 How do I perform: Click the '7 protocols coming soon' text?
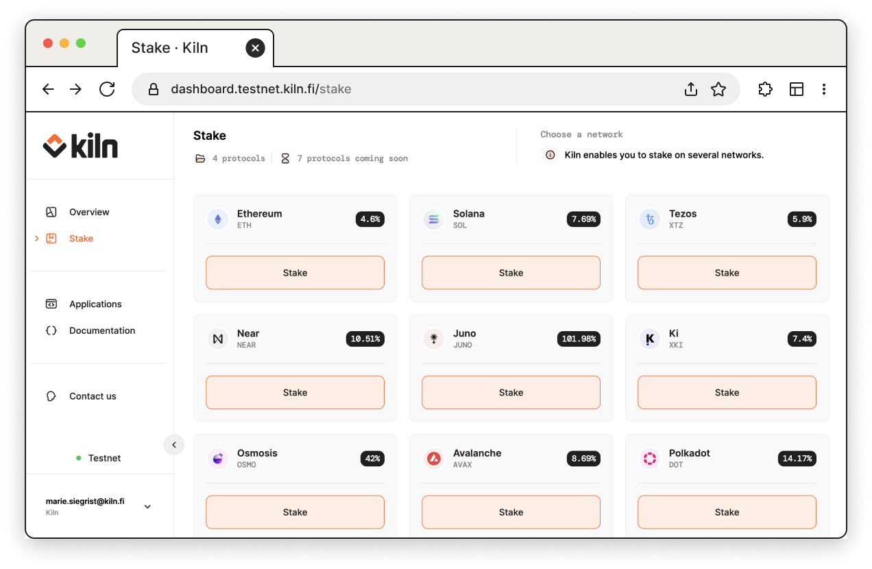[352, 158]
